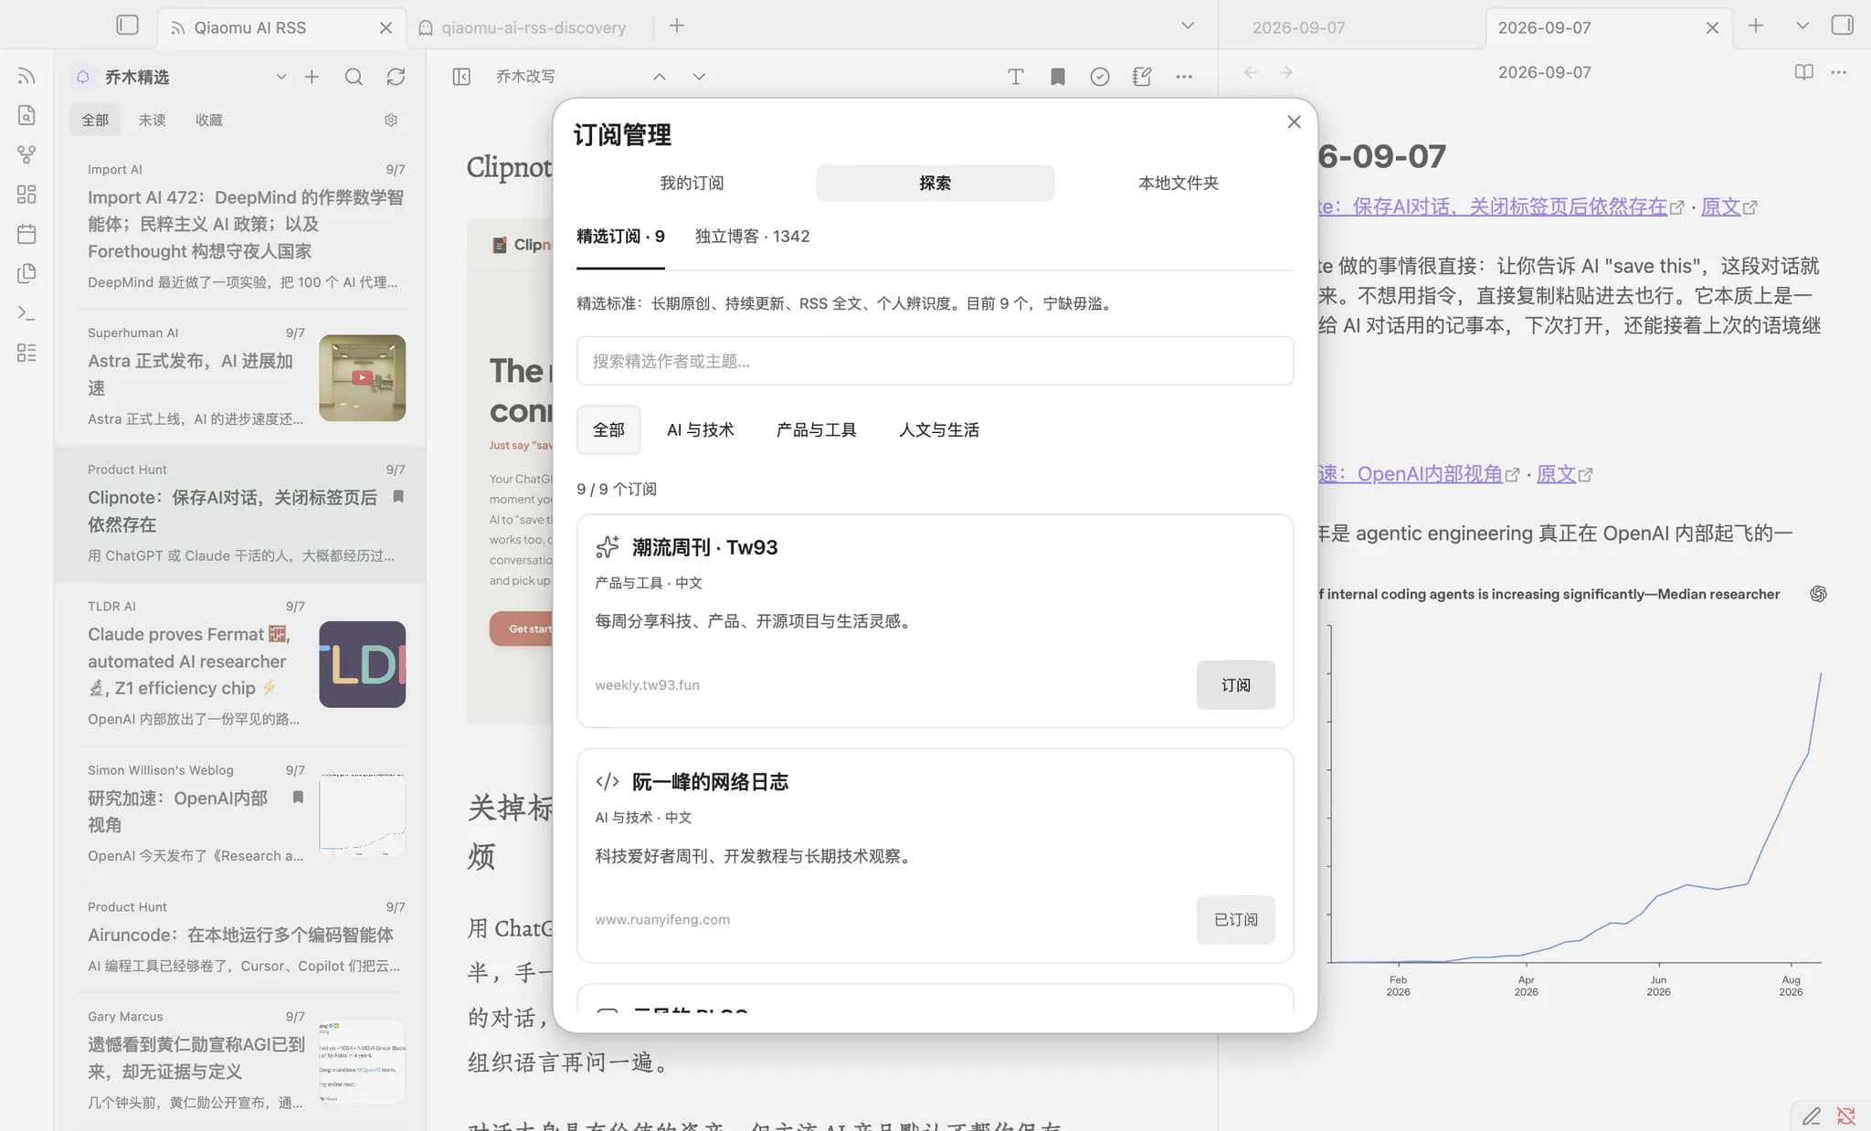Image resolution: width=1871 pixels, height=1131 pixels.
Task: Show 未读 articles only
Action: 152,120
